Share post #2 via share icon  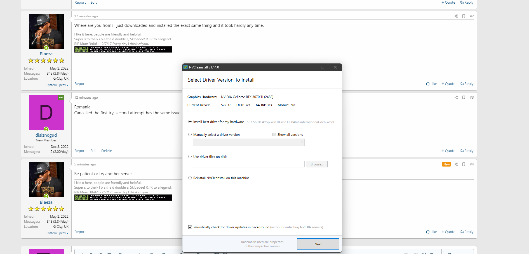coord(456,16)
